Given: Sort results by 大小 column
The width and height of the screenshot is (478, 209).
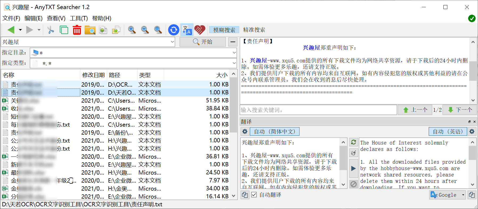Looking at the screenshot, I should pos(197,75).
